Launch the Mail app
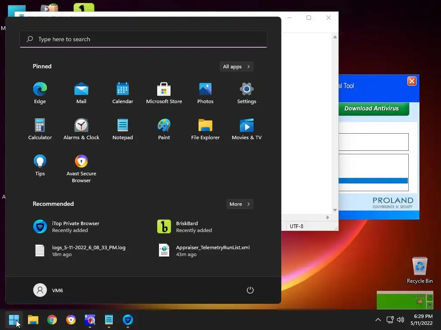 point(81,93)
